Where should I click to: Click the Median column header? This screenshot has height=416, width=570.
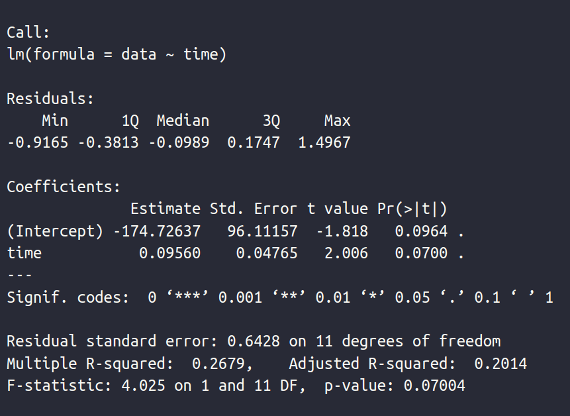tap(183, 121)
